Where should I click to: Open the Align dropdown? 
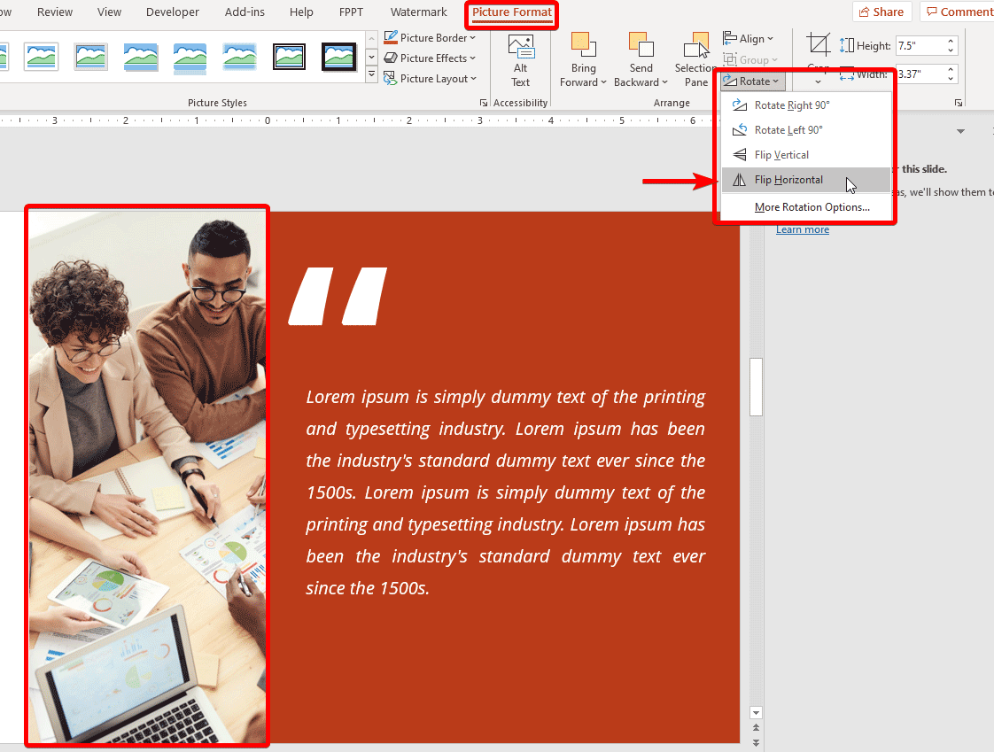pos(749,38)
